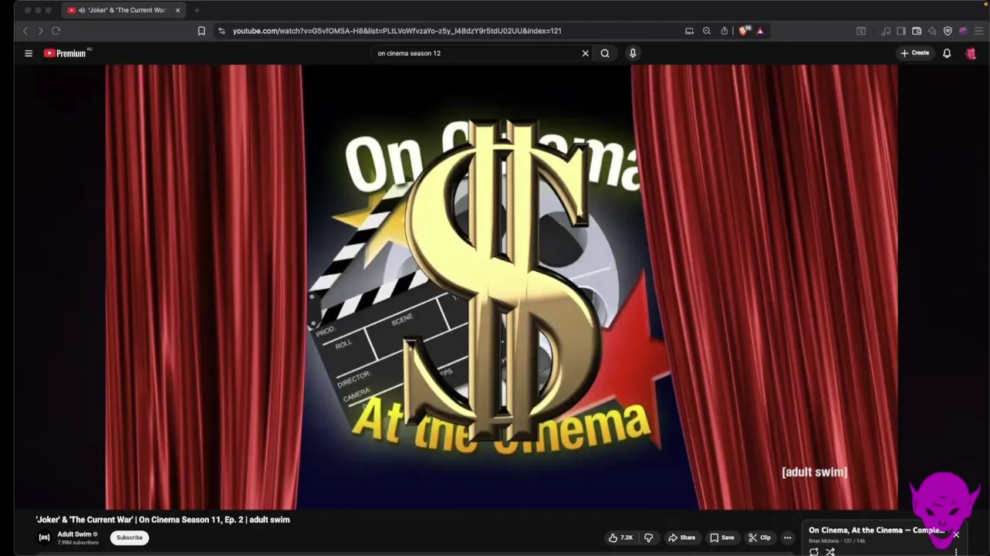Click the Create button

[x=915, y=53]
